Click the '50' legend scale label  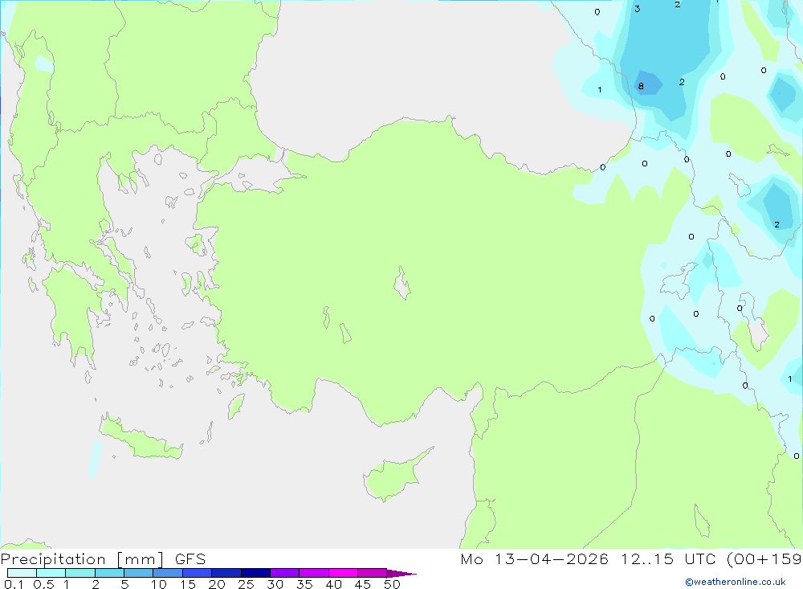(392, 584)
